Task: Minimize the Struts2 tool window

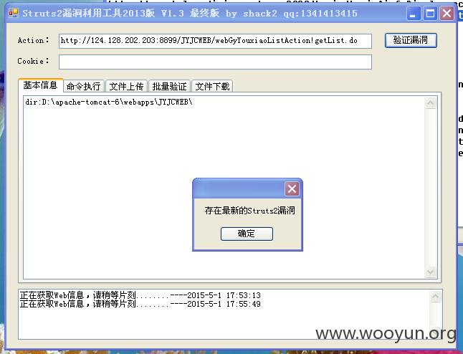Action: click(414, 14)
